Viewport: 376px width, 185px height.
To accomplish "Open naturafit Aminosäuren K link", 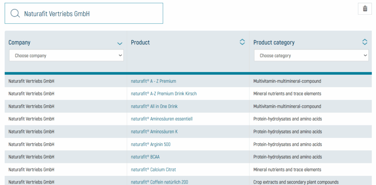I will coord(154,132).
